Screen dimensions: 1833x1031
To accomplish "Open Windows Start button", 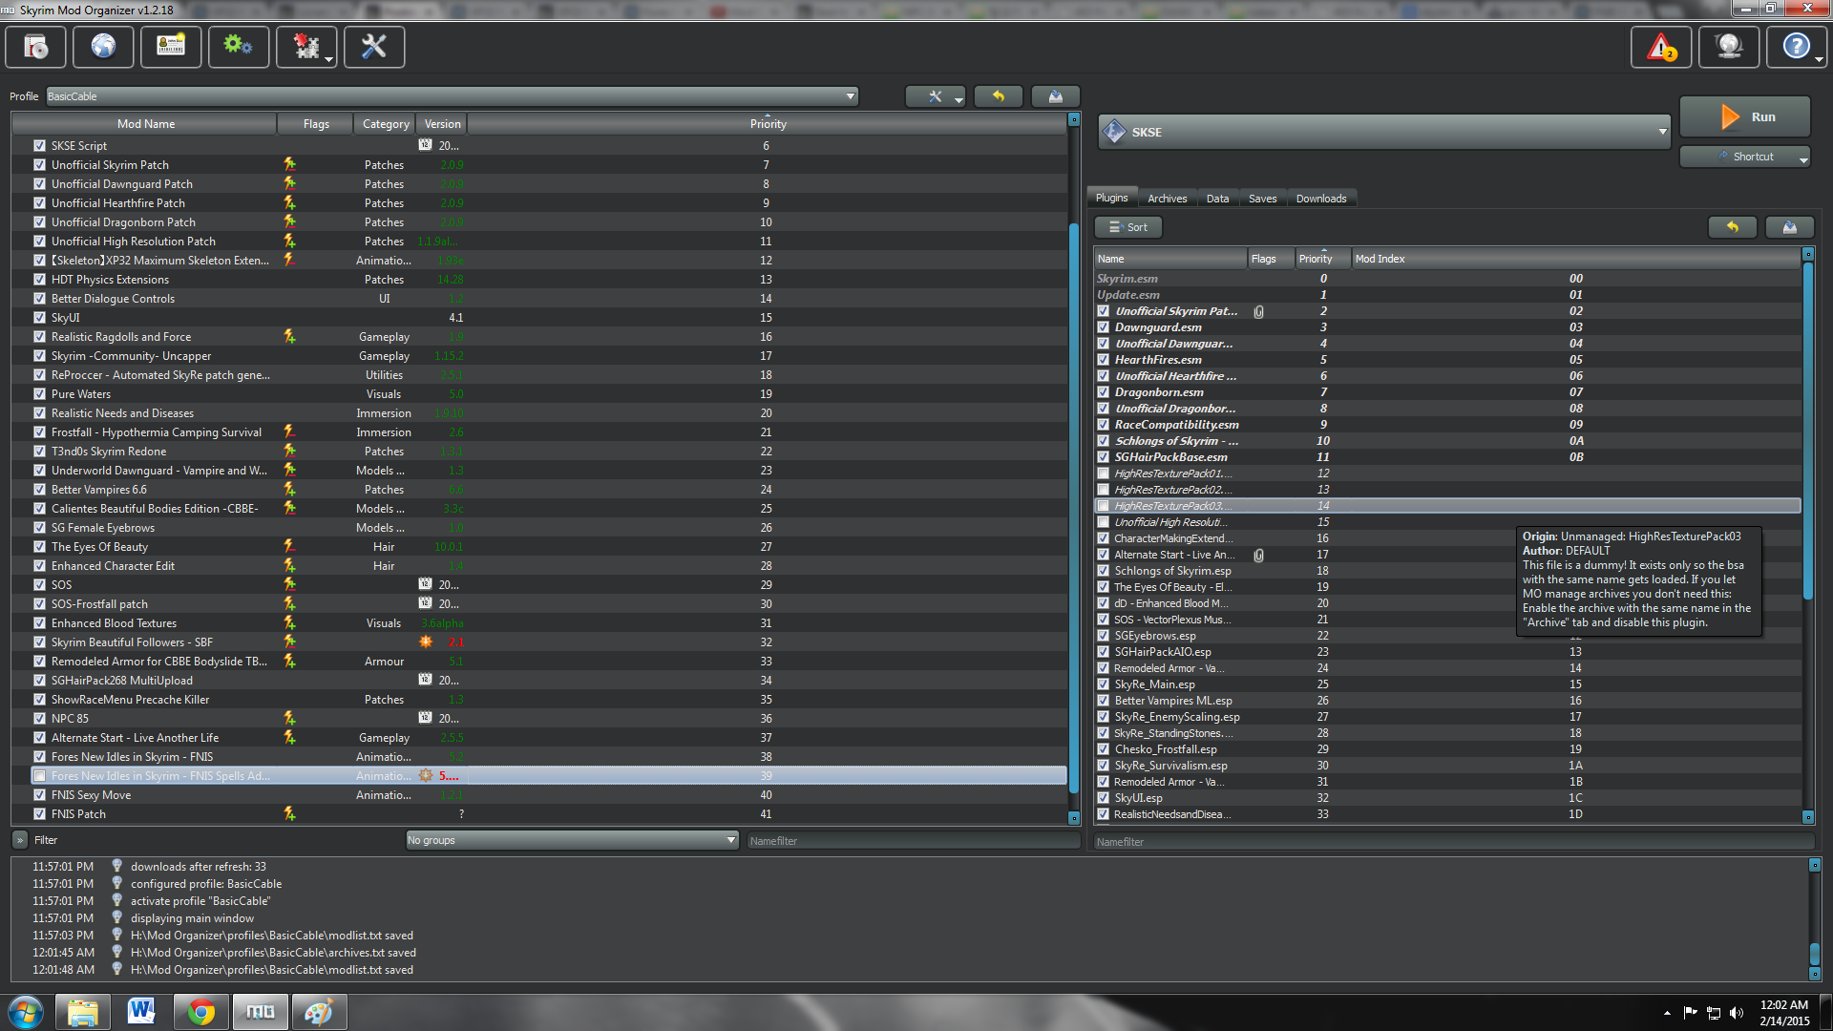I will coord(26,1012).
